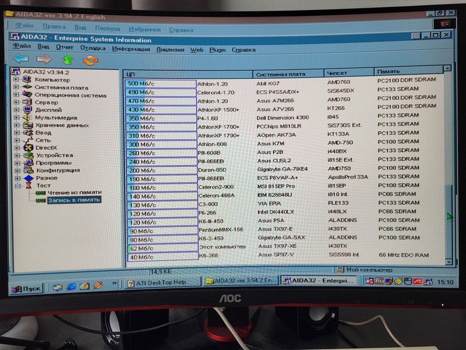Image resolution: width=466 pixels, height=350 pixels.
Task: Select the DirectX icon in tree
Action: point(28,148)
